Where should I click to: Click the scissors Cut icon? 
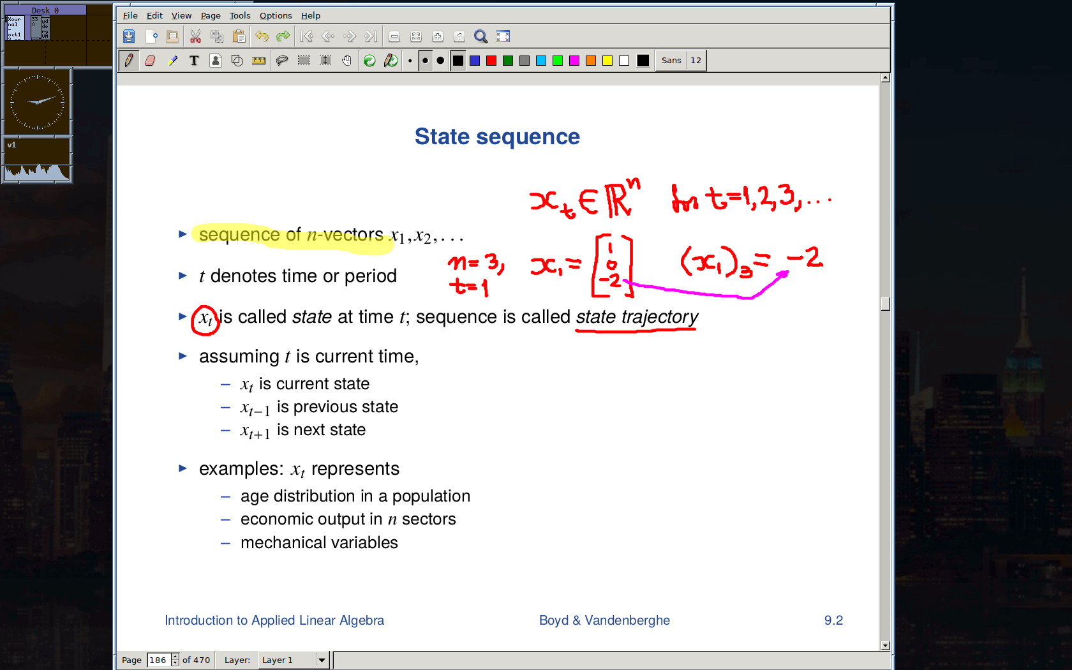pos(195,36)
